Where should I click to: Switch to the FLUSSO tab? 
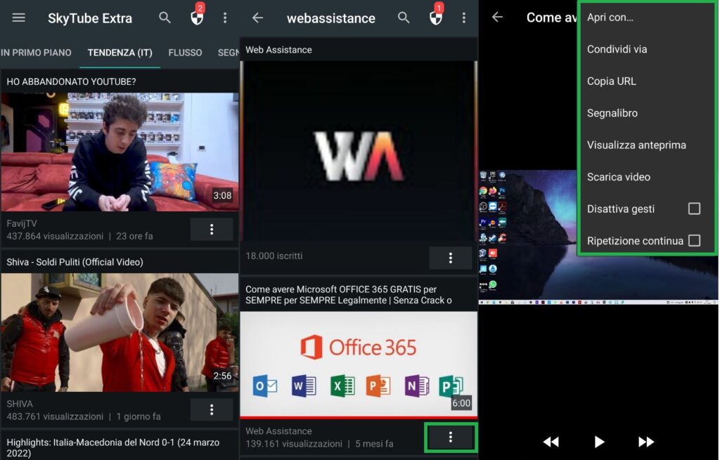[x=185, y=53]
